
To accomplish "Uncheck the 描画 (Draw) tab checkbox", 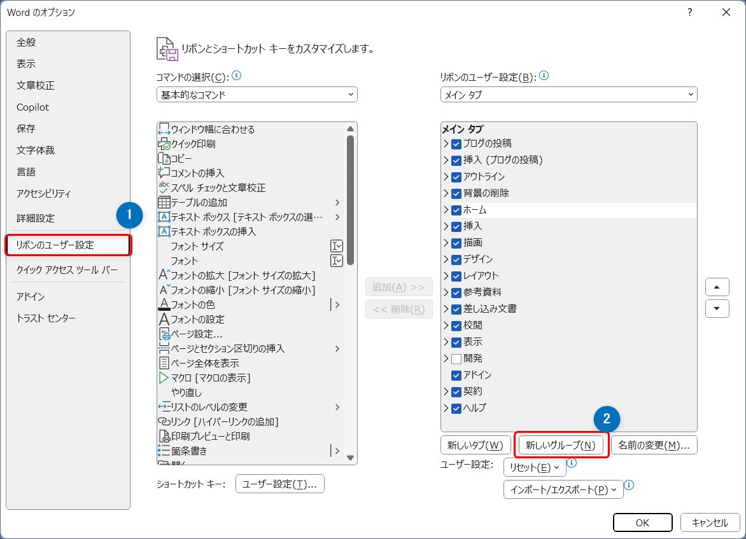I will 456,243.
